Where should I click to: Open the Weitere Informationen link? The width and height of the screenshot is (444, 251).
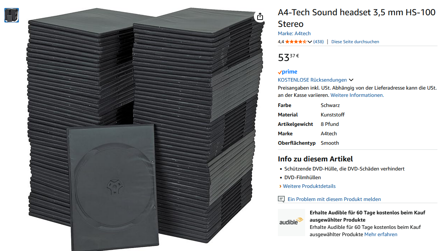[x=357, y=95]
